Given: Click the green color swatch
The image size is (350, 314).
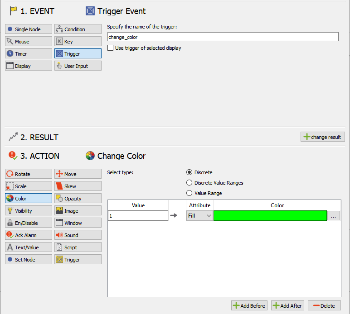Looking at the screenshot, I should [x=270, y=216].
